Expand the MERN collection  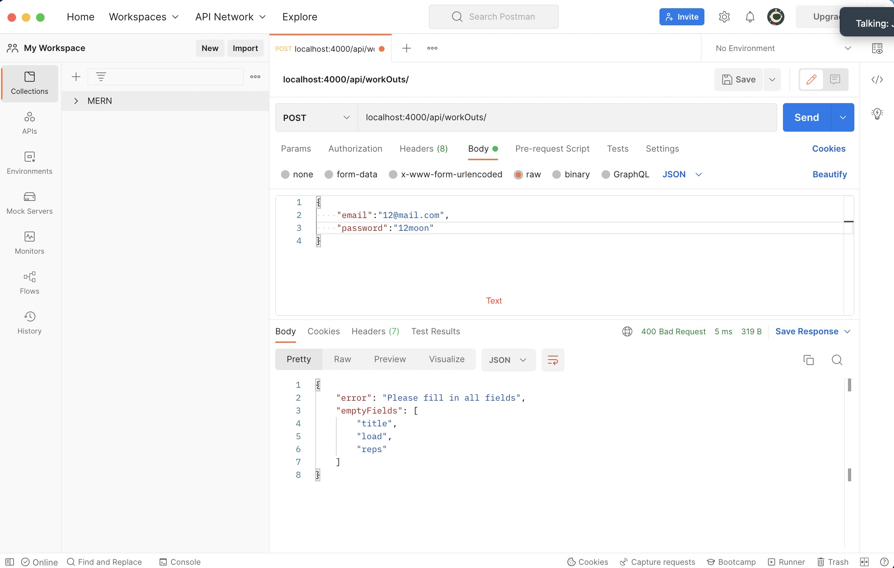[x=76, y=101]
